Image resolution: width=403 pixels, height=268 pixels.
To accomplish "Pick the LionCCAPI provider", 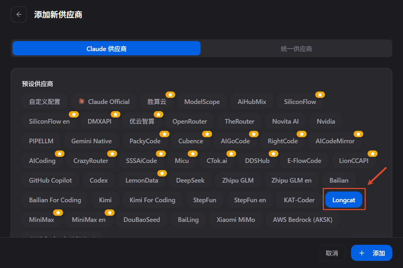I will tap(354, 161).
